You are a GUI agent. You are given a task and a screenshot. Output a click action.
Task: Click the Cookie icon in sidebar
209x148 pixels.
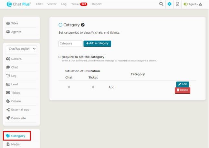8,101
